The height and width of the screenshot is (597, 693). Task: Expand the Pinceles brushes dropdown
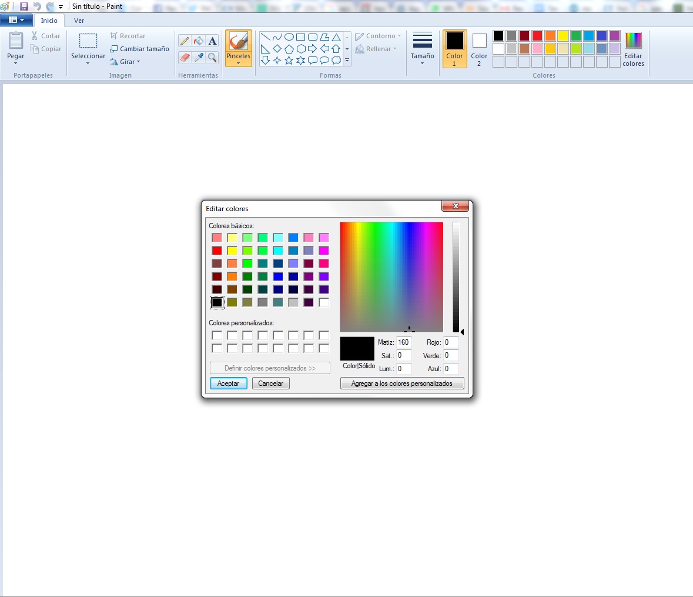point(238,62)
